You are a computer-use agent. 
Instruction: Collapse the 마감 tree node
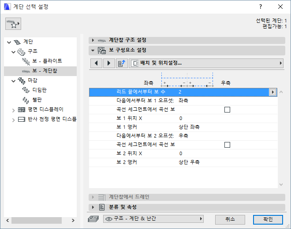(x=13, y=81)
